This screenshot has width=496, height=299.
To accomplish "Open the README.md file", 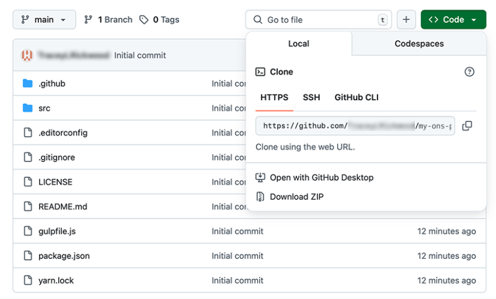I will coord(63,207).
